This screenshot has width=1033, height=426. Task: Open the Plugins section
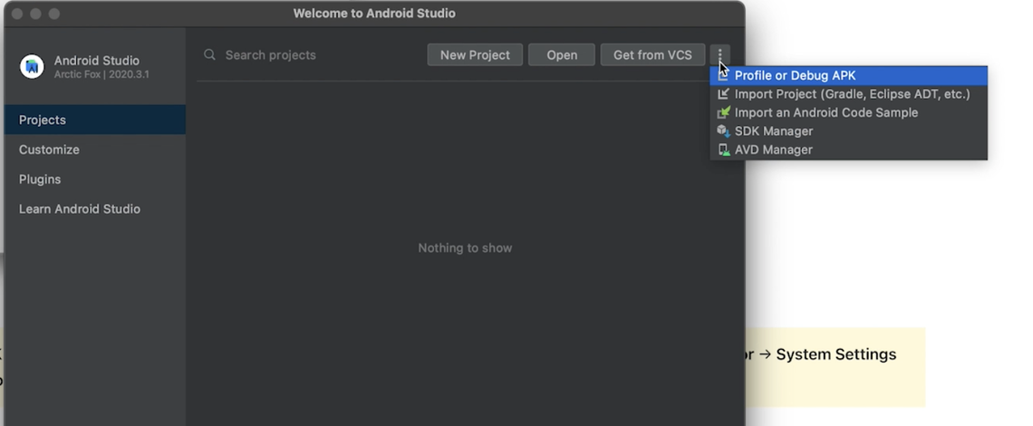tap(95, 179)
